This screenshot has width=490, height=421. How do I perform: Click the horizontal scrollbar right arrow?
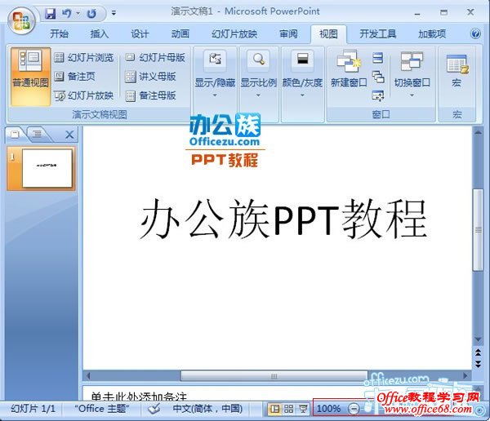[x=465, y=375]
